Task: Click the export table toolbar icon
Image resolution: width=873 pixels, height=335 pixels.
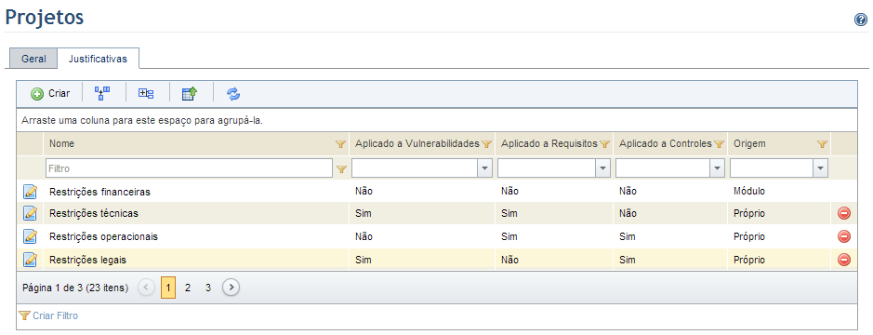Action: (190, 94)
